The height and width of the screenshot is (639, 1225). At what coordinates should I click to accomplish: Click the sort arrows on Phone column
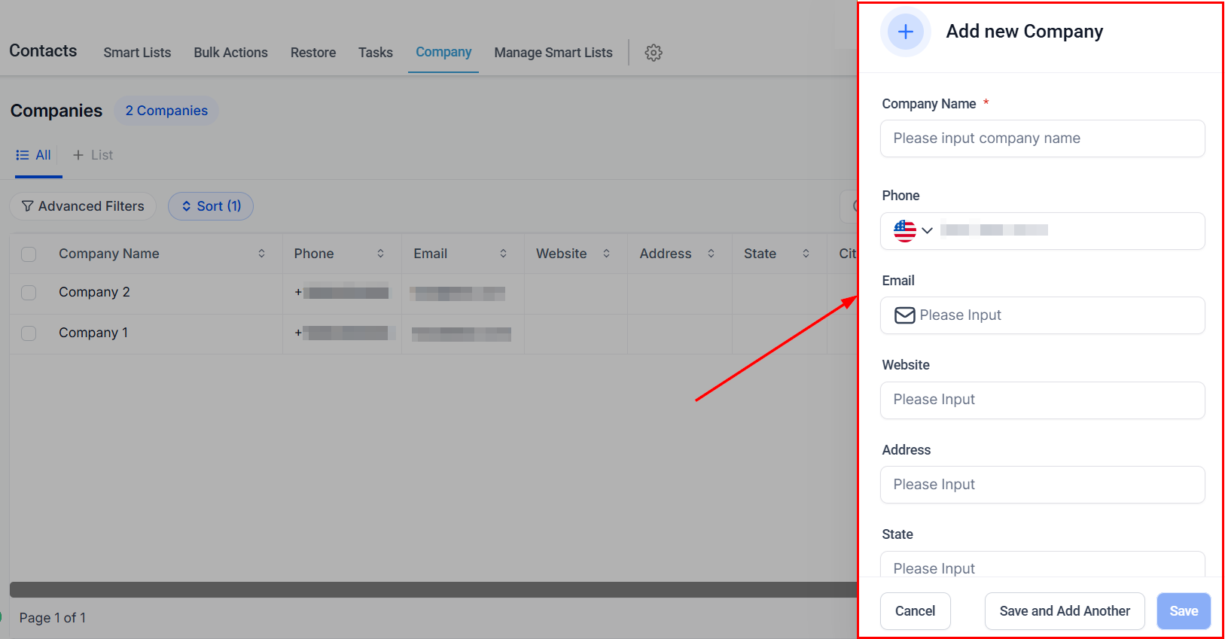coord(380,254)
